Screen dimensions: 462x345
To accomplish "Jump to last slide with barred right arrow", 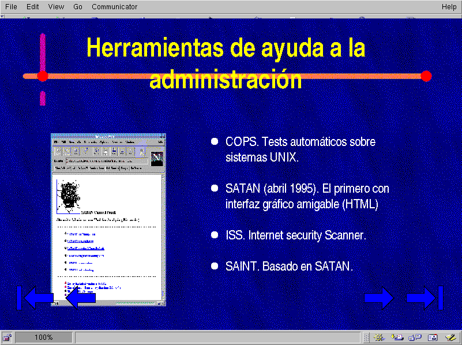I will tap(425, 298).
